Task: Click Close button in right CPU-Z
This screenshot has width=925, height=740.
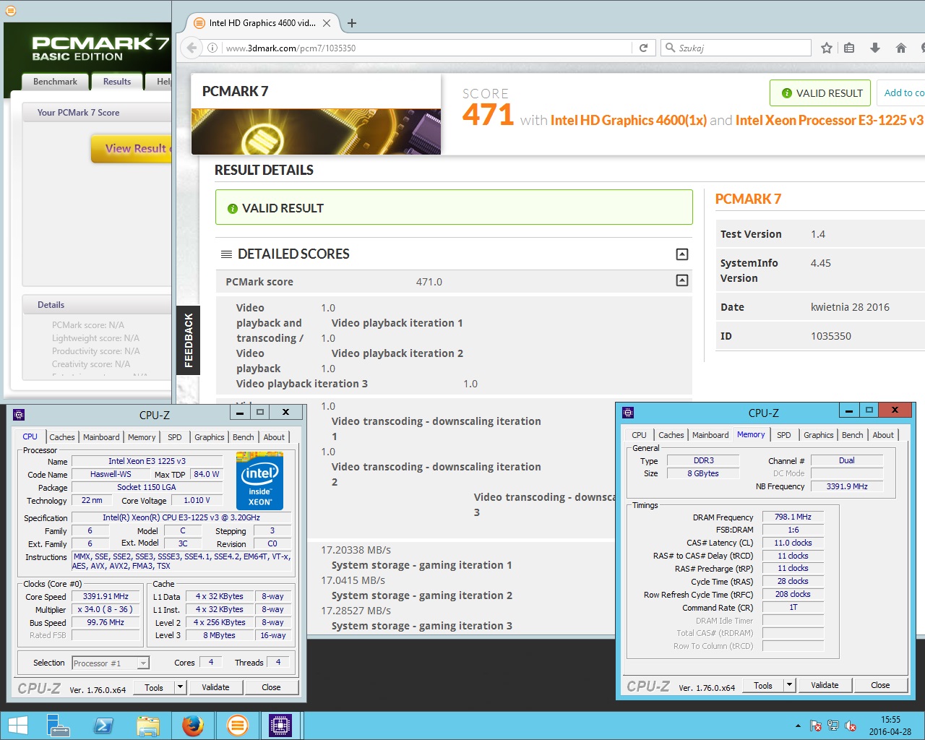Action: [880, 685]
